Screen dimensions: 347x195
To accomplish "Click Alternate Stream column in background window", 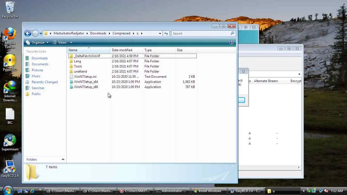I will pos(266,81).
